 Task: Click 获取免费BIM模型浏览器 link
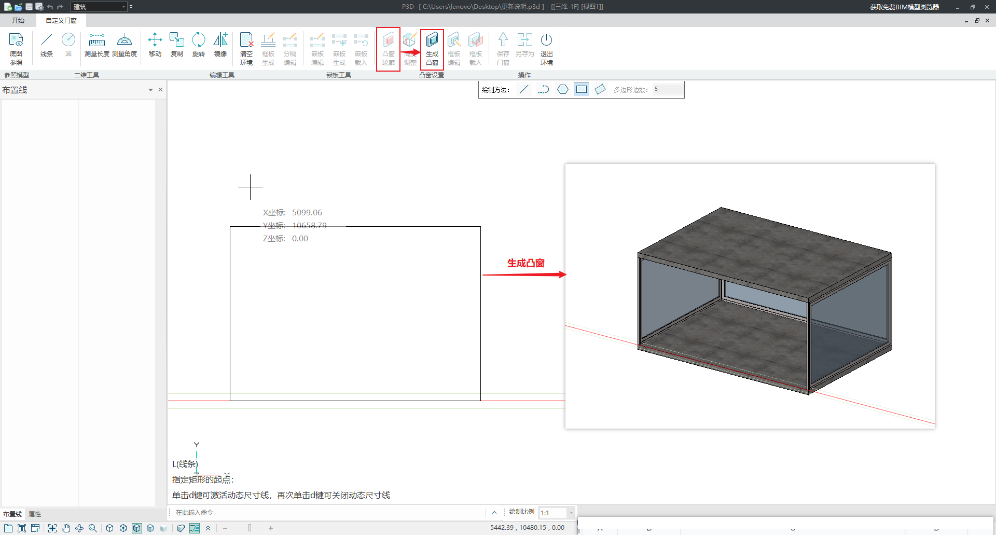point(904,7)
